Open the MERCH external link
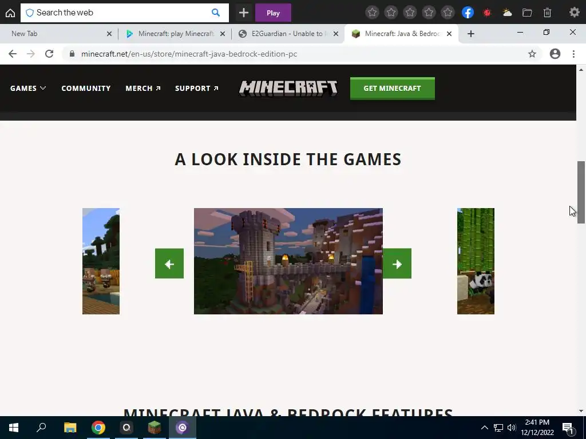 tap(143, 89)
